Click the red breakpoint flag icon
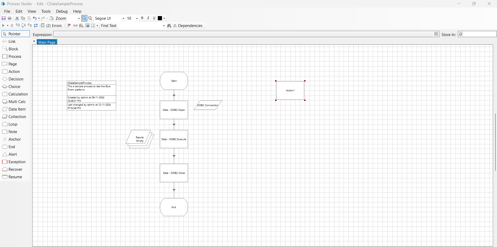Viewport: 497px width, 247px height. point(69,25)
